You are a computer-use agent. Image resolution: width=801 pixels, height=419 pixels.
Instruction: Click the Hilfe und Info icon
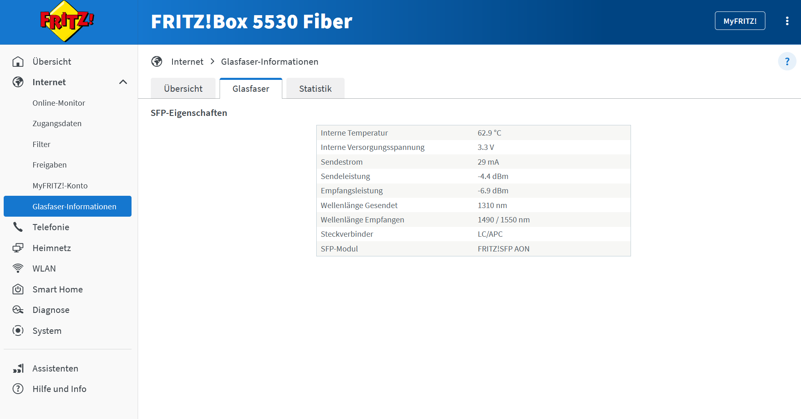click(x=18, y=389)
